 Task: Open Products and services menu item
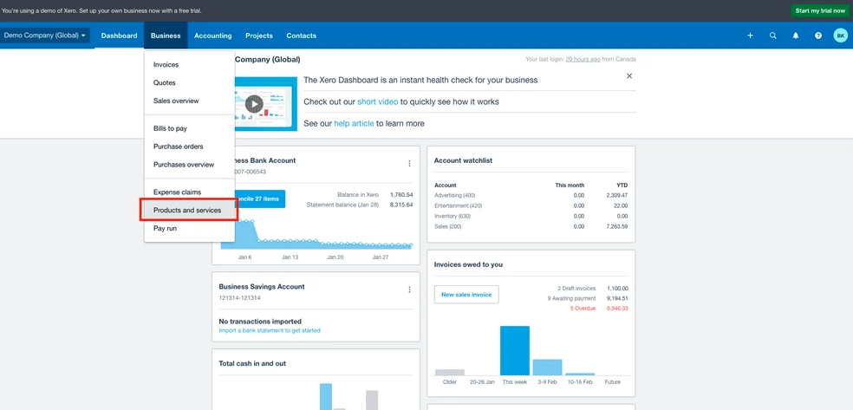189,210
